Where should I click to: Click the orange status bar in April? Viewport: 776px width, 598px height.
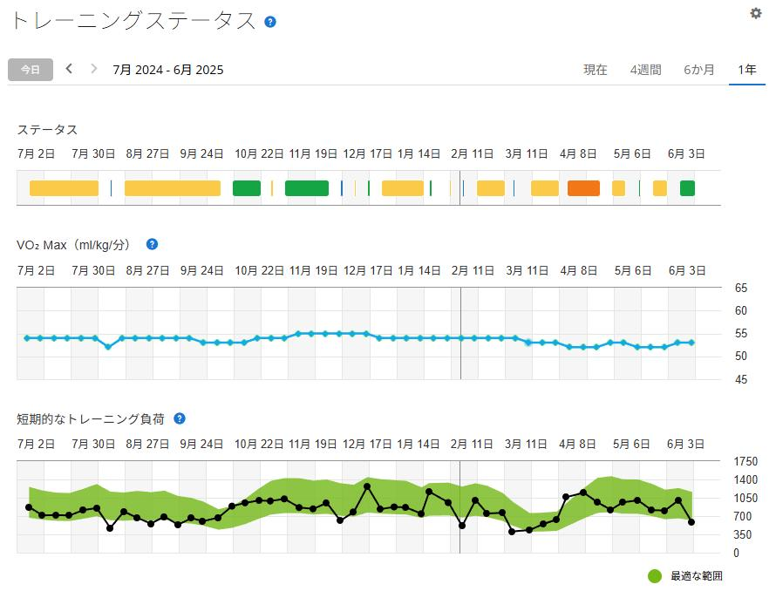(583, 188)
